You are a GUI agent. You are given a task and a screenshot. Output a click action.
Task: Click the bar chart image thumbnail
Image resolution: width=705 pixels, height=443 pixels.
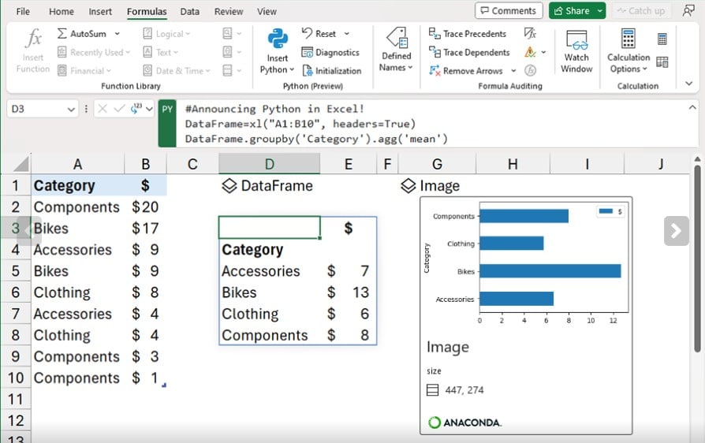point(526,262)
